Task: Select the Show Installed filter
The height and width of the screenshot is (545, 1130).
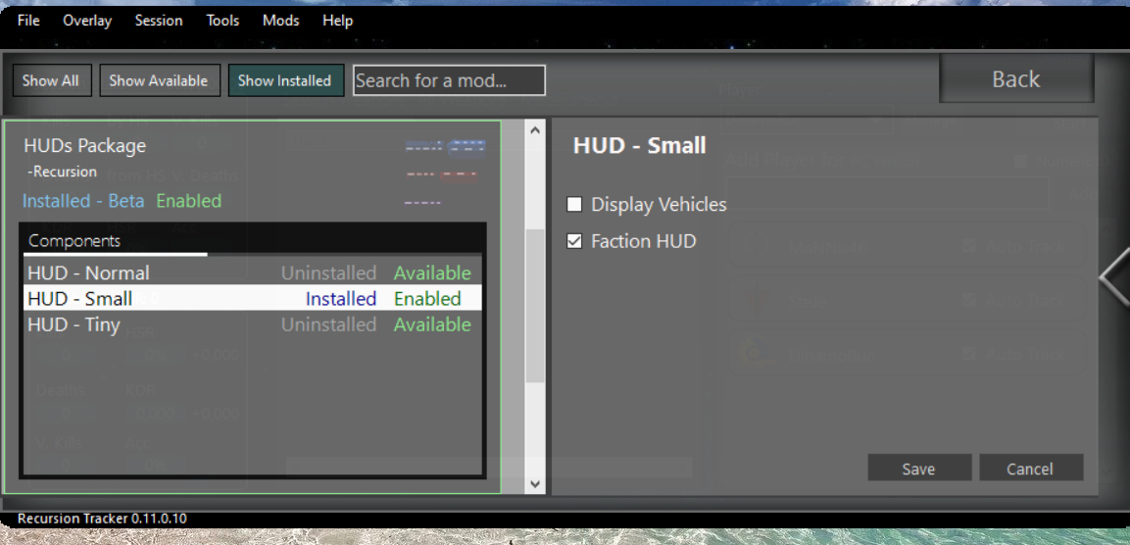Action: [285, 80]
